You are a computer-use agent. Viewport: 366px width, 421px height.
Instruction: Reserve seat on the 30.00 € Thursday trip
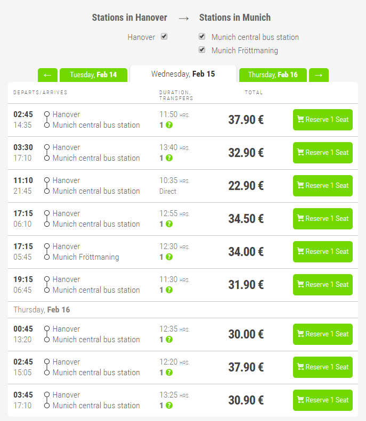pos(322,334)
